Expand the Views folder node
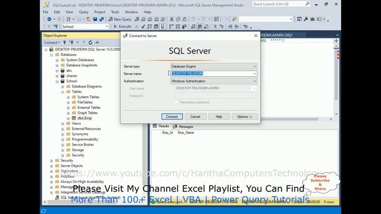 [x=63, y=124]
